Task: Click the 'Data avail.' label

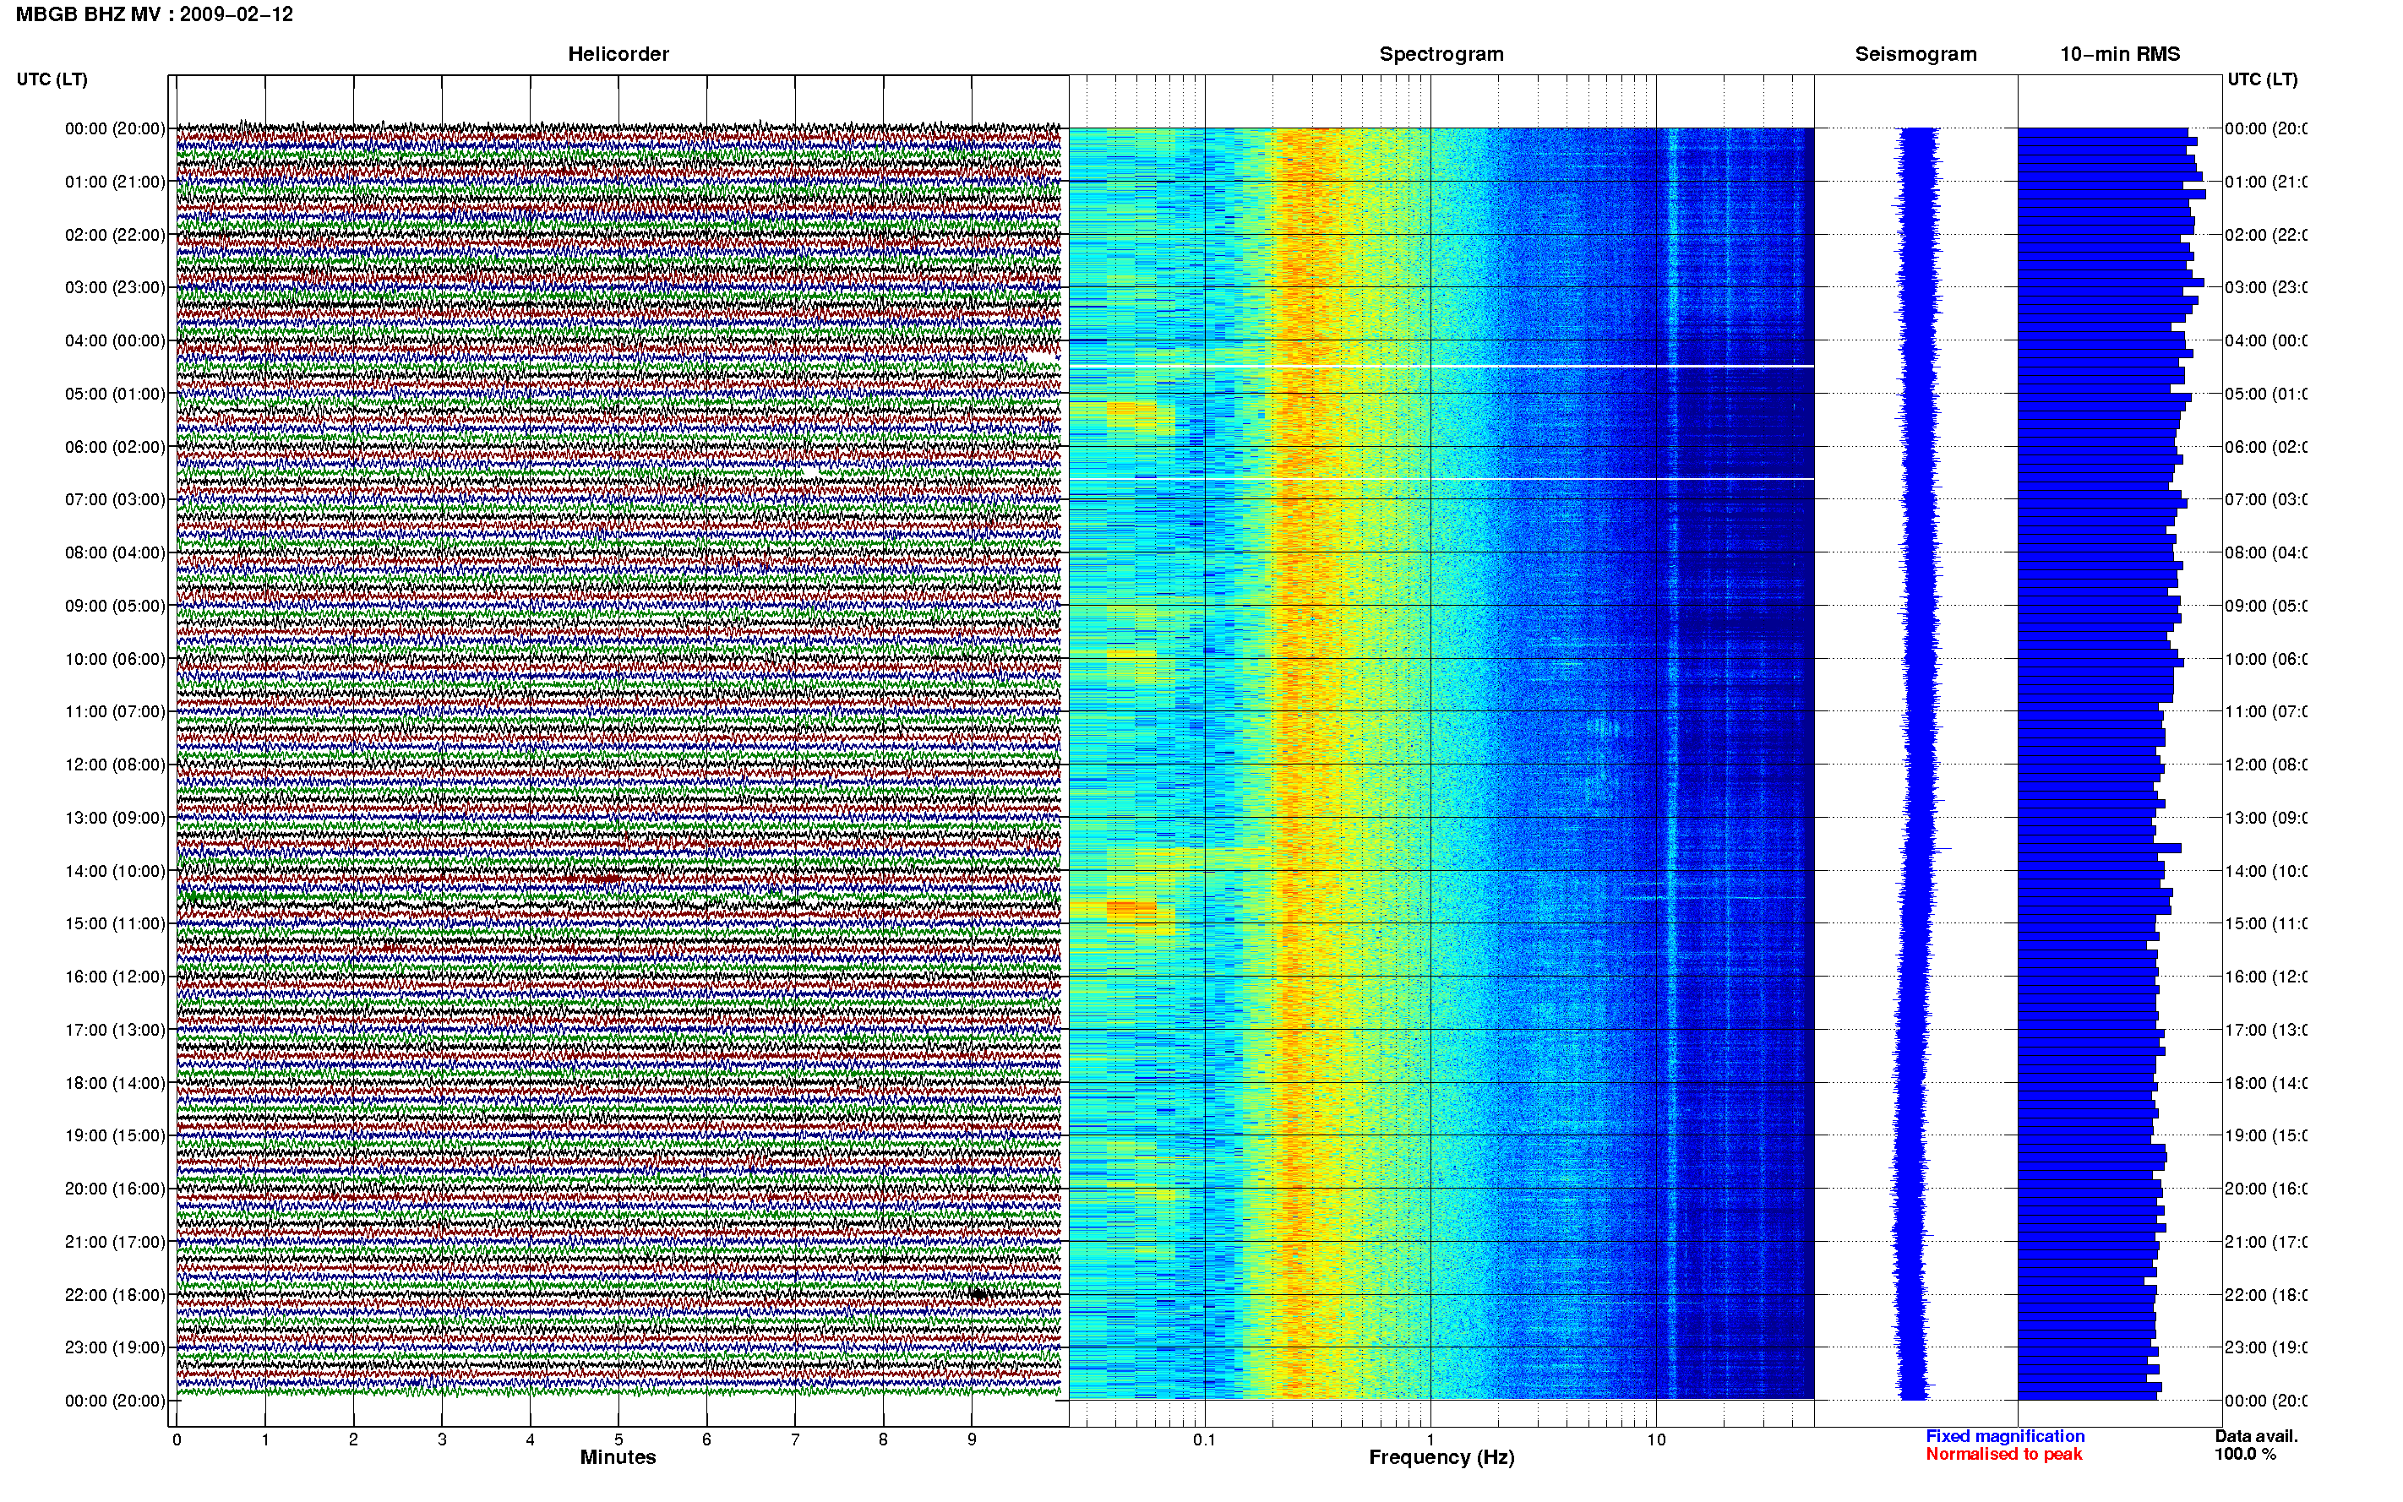Action: coord(2256,1436)
